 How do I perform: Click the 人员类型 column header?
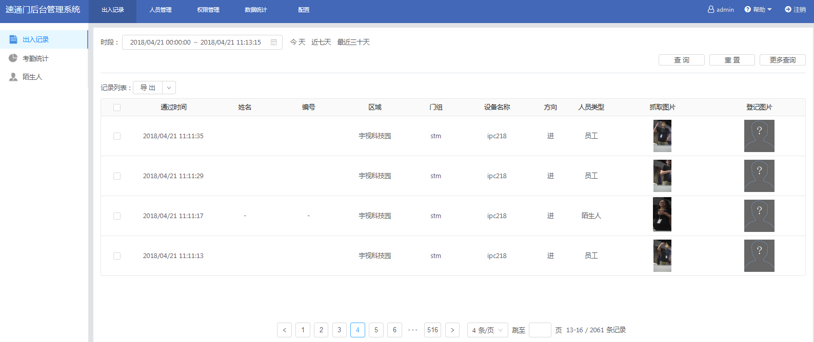(x=591, y=108)
